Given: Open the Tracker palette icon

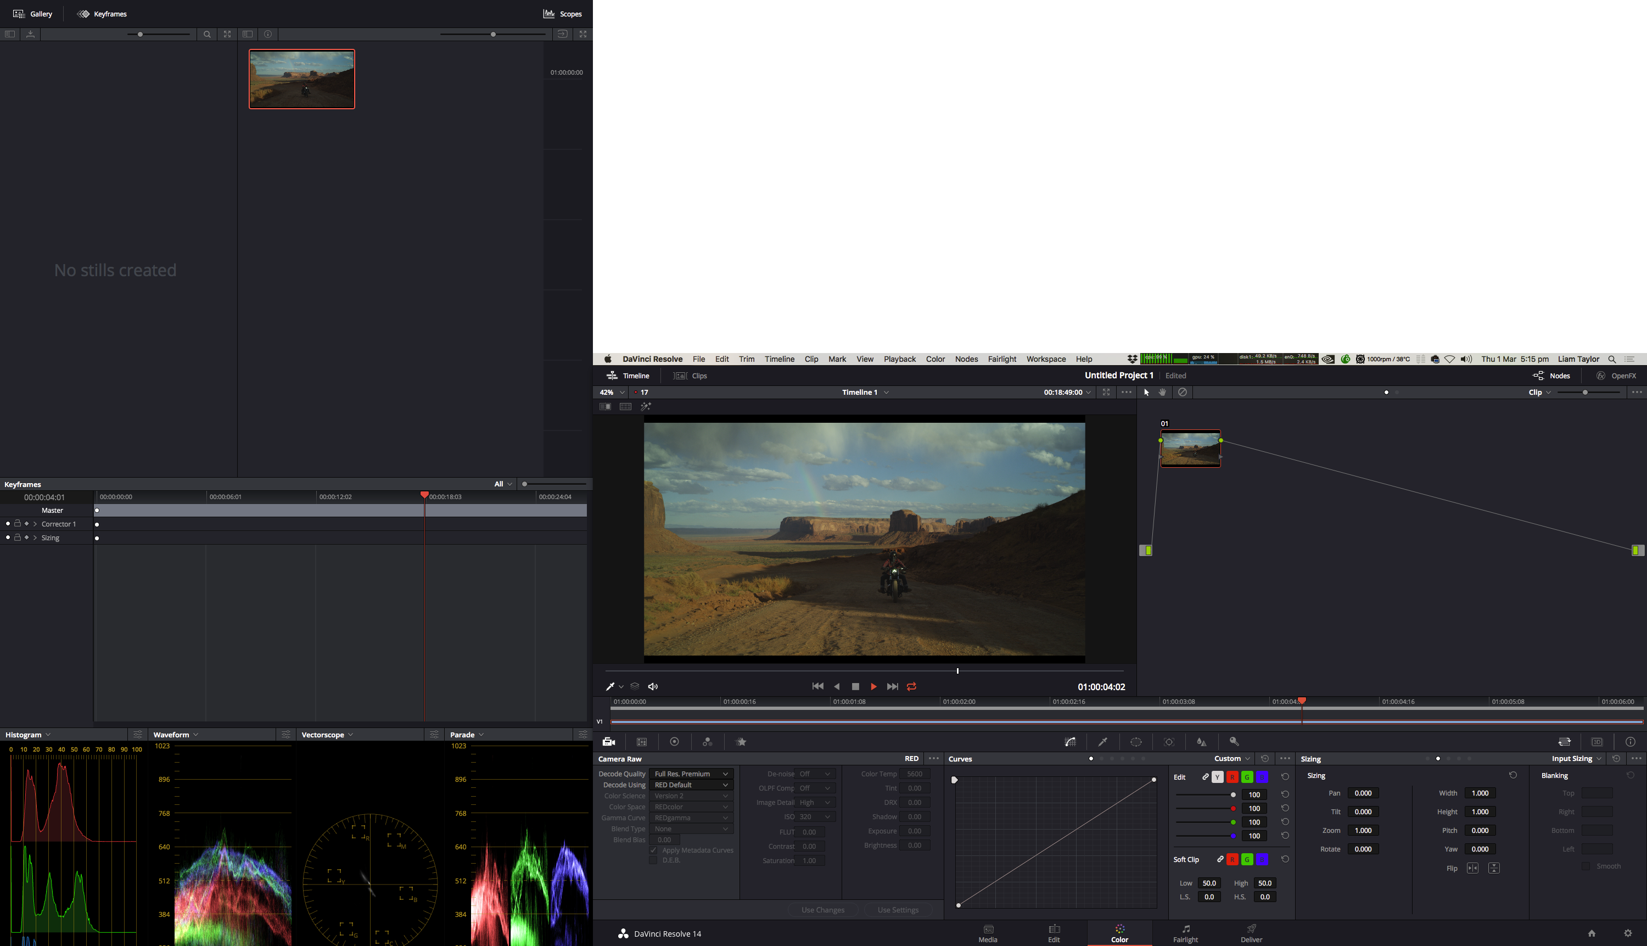Looking at the screenshot, I should (1169, 741).
